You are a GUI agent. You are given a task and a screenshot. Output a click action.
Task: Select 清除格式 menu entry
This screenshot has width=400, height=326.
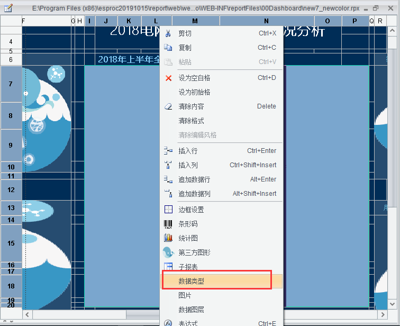221,121
